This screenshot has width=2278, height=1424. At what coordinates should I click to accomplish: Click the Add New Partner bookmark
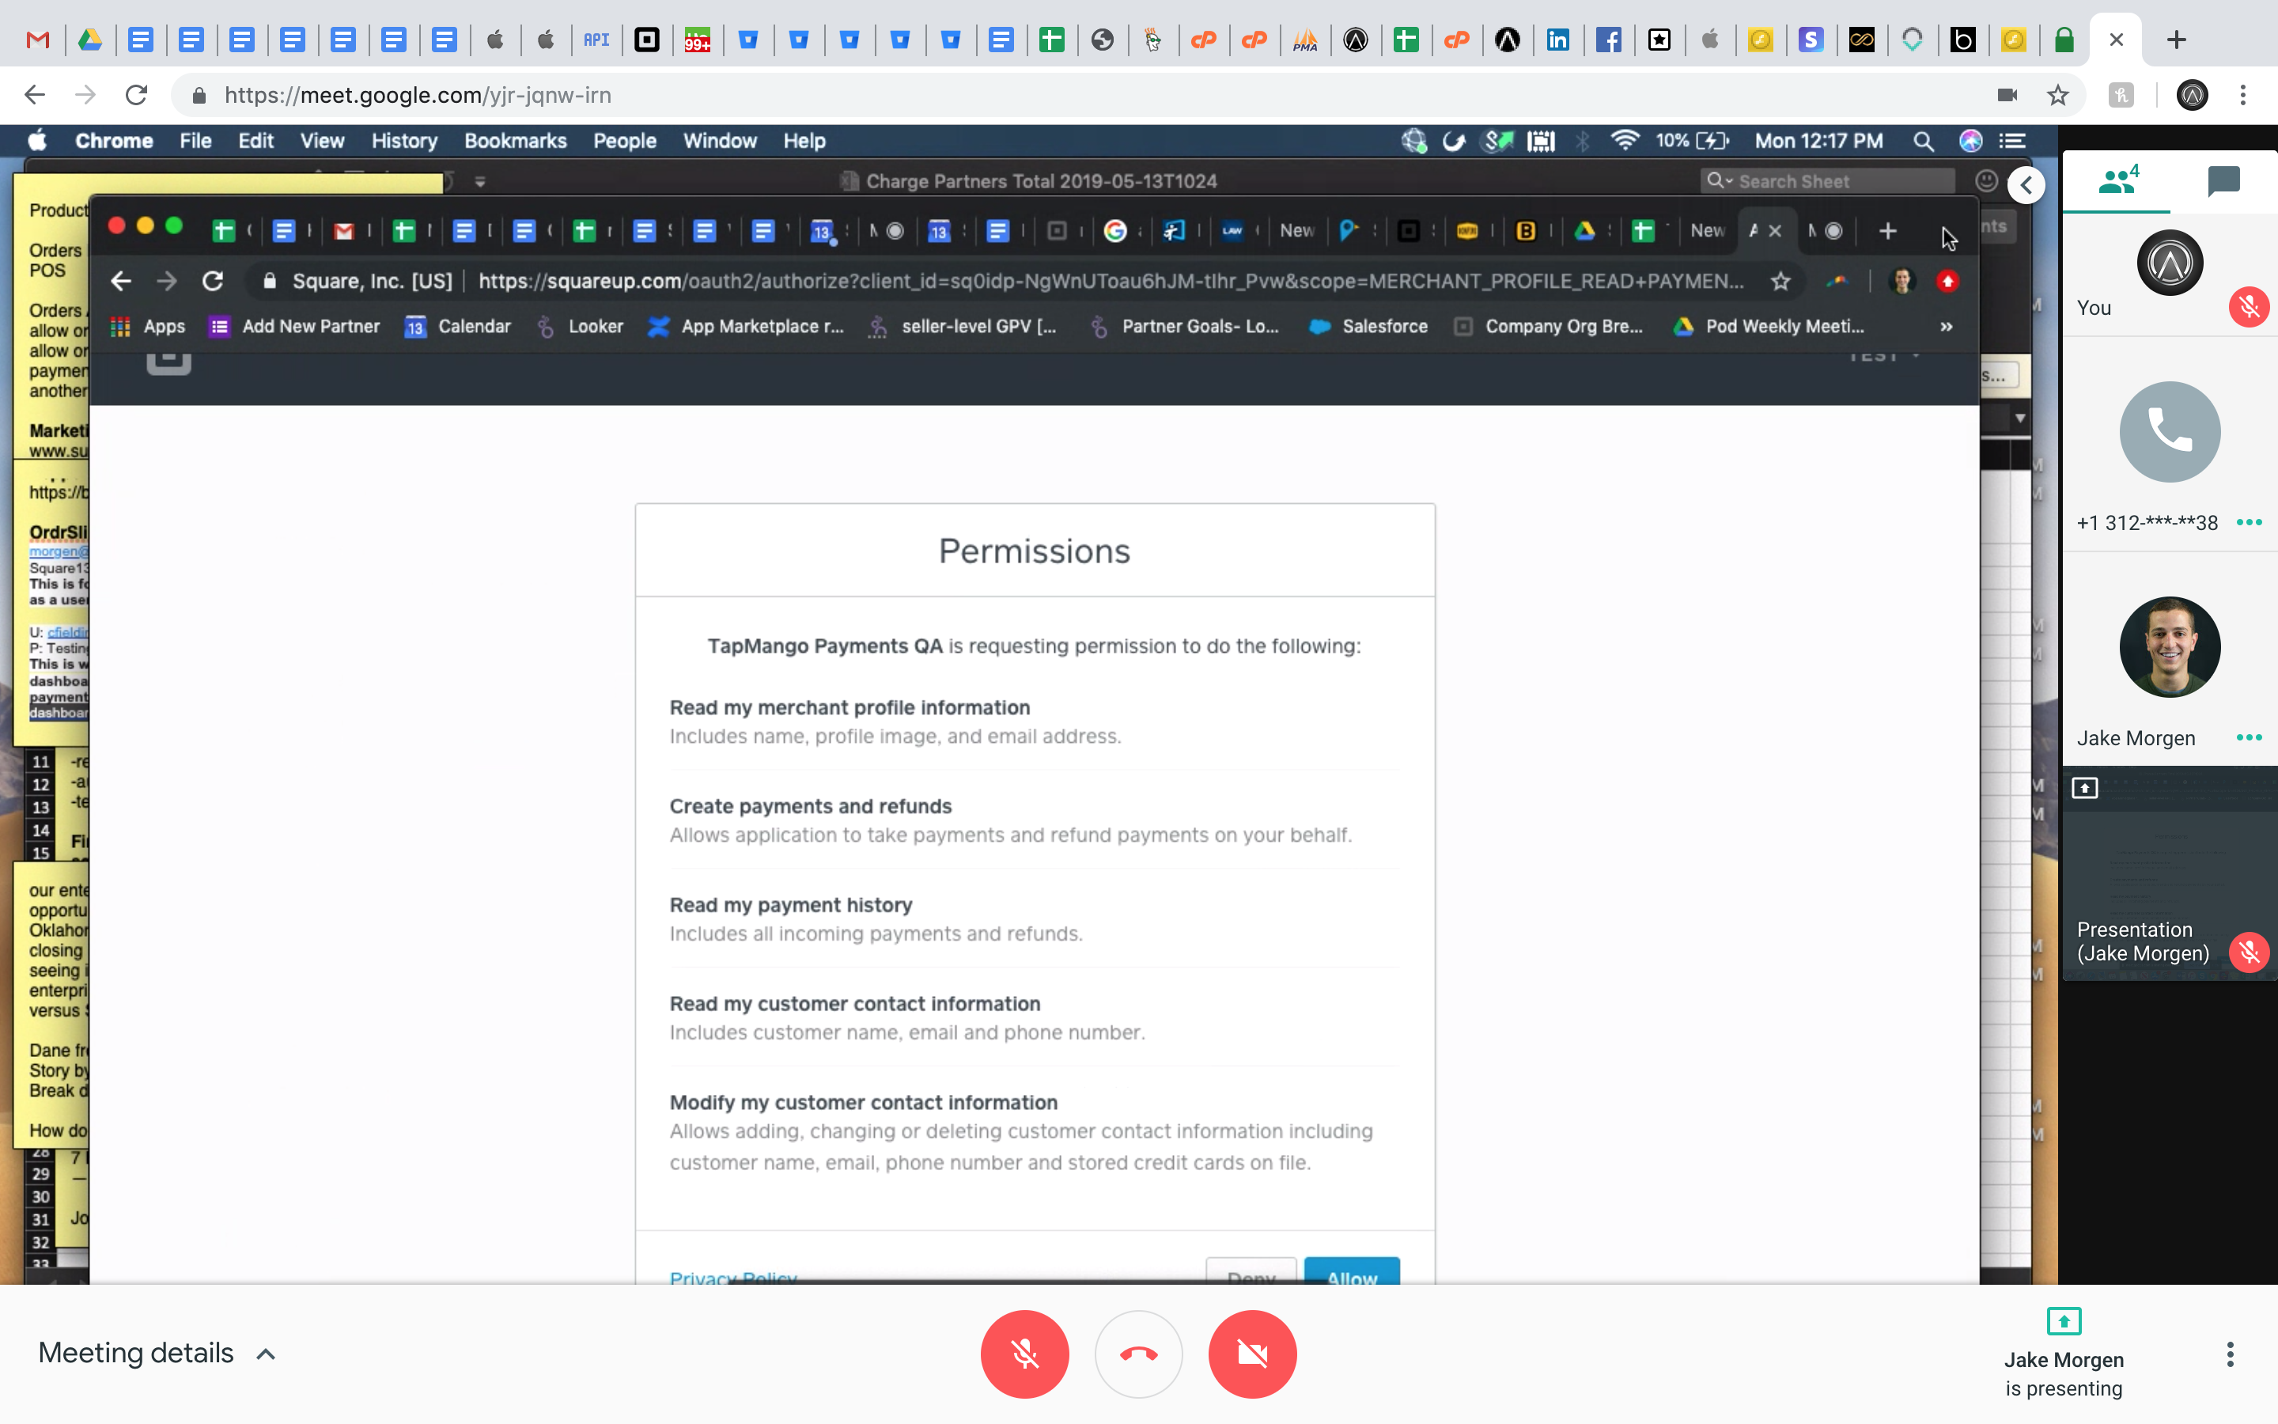(294, 326)
